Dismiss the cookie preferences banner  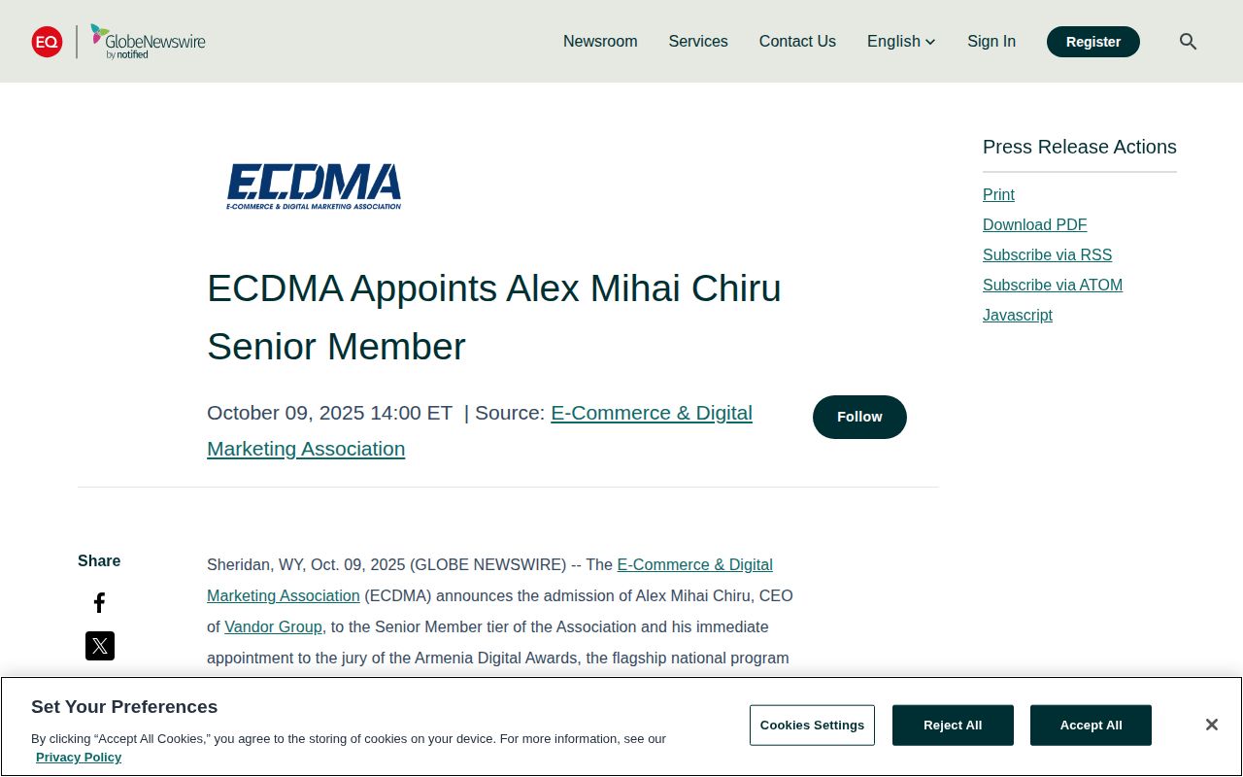pos(1211,724)
